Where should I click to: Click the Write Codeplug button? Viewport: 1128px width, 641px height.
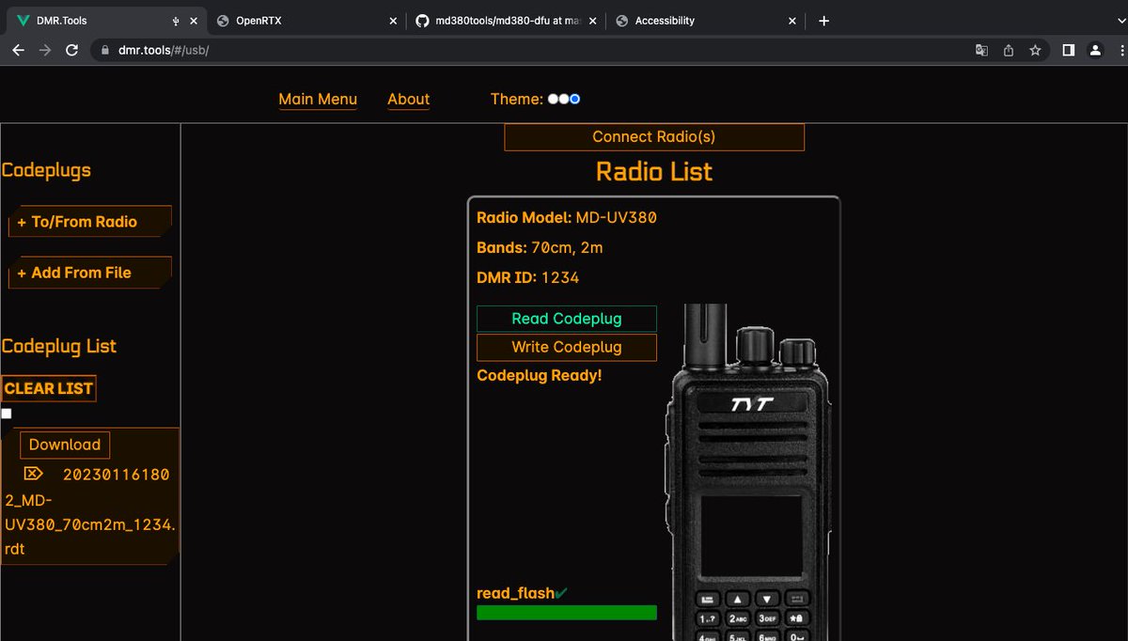pyautogui.click(x=567, y=347)
